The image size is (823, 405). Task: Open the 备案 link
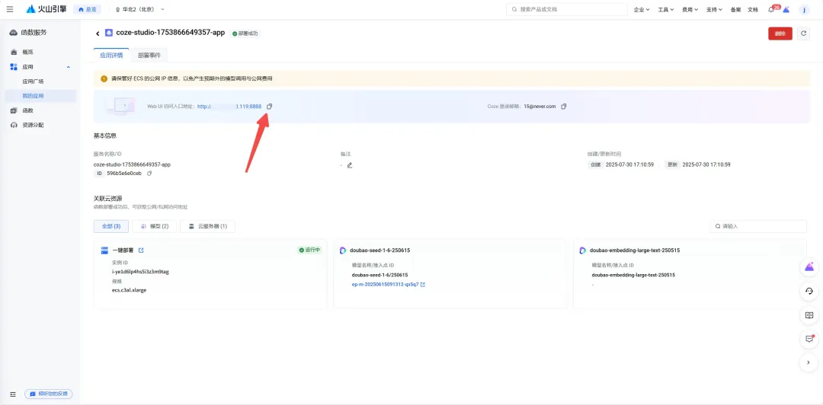(735, 9)
